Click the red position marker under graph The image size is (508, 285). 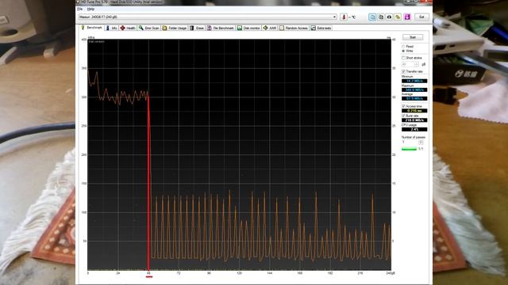pyautogui.click(x=149, y=276)
